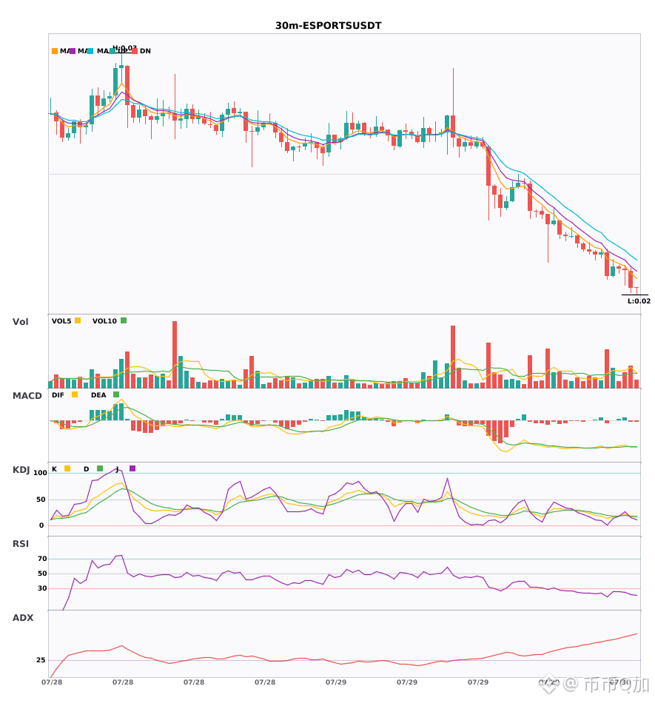Click the tallest red volume bar

pyautogui.click(x=175, y=354)
